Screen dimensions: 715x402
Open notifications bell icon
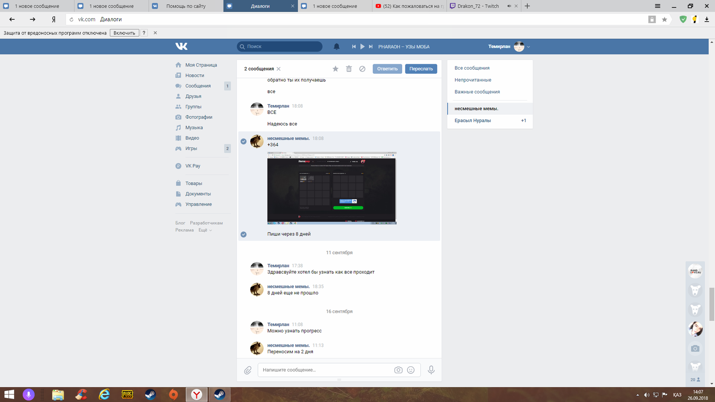pos(336,46)
